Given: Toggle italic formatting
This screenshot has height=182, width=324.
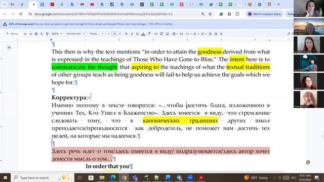Looking at the screenshot, I should tap(132, 34).
